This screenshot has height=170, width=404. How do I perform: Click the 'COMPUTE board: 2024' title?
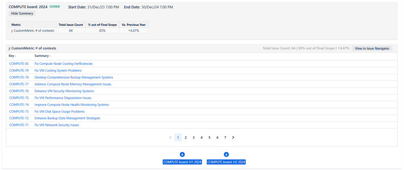(x=28, y=7)
